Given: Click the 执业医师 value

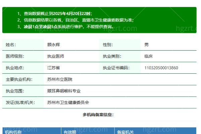Looking at the screenshot, I should [x=56, y=56].
